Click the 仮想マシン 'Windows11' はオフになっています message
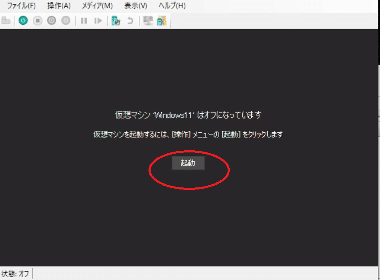The width and height of the screenshot is (380, 280). 188,115
